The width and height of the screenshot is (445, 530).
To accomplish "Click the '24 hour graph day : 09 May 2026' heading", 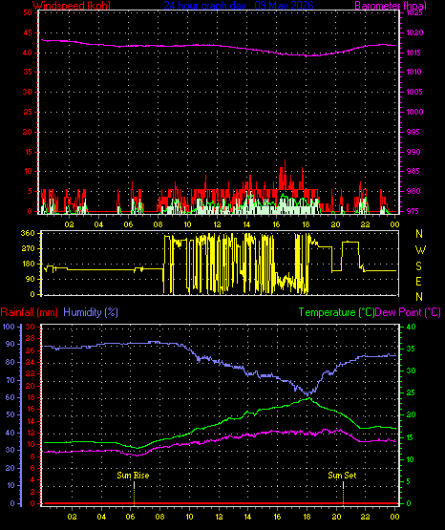I will pos(239,6).
